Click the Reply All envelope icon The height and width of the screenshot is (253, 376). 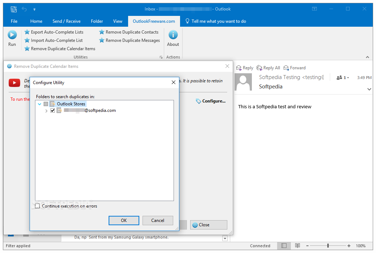click(x=259, y=68)
